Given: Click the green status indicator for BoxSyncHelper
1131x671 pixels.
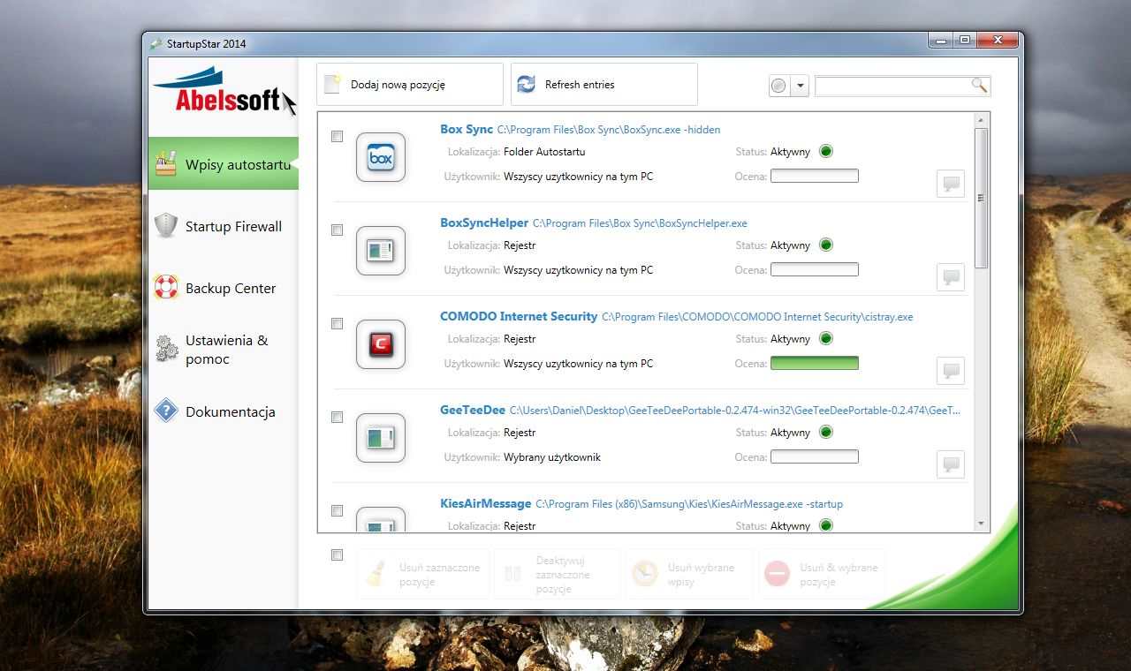Looking at the screenshot, I should (826, 245).
